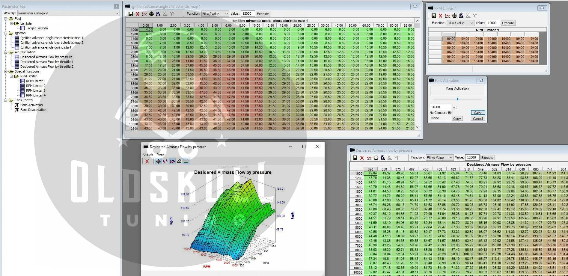
Task: Click graph icon in Ignition map toolbar
Action: (x=144, y=14)
